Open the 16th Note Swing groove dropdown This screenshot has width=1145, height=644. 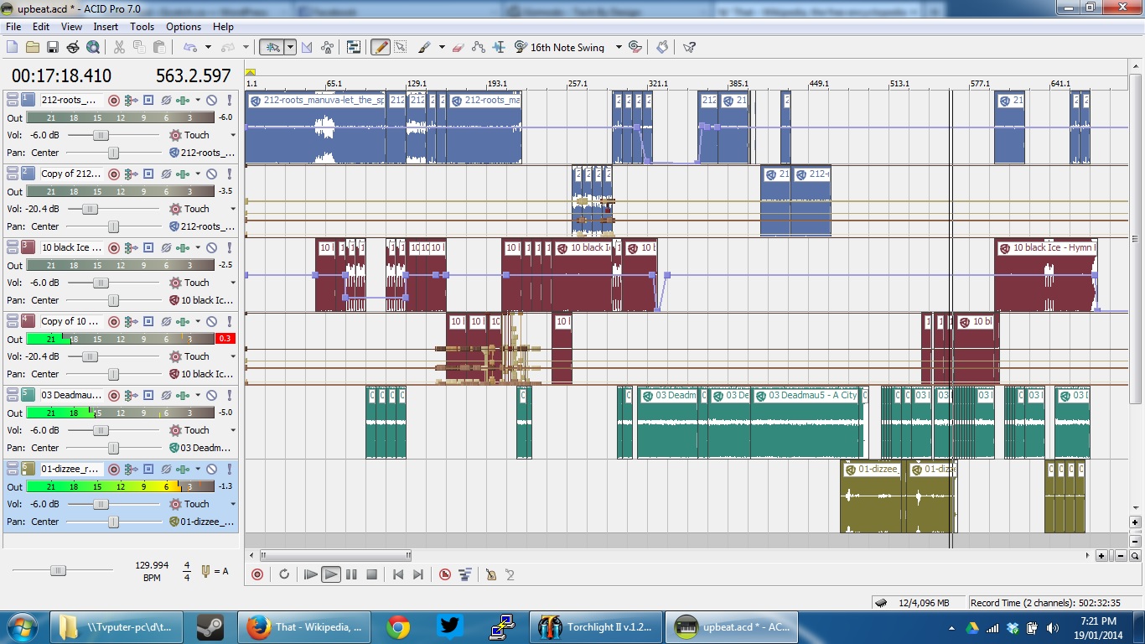[619, 48]
